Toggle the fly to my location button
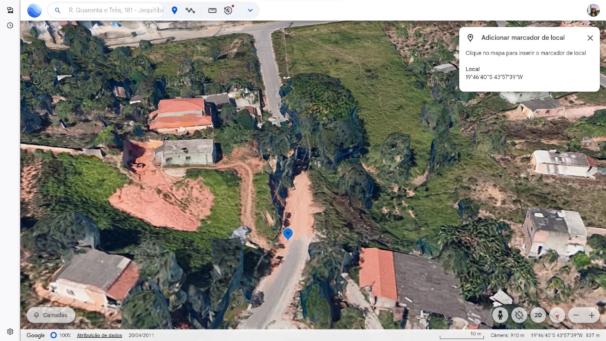Screen dimensions: 606x341 tap(519, 315)
